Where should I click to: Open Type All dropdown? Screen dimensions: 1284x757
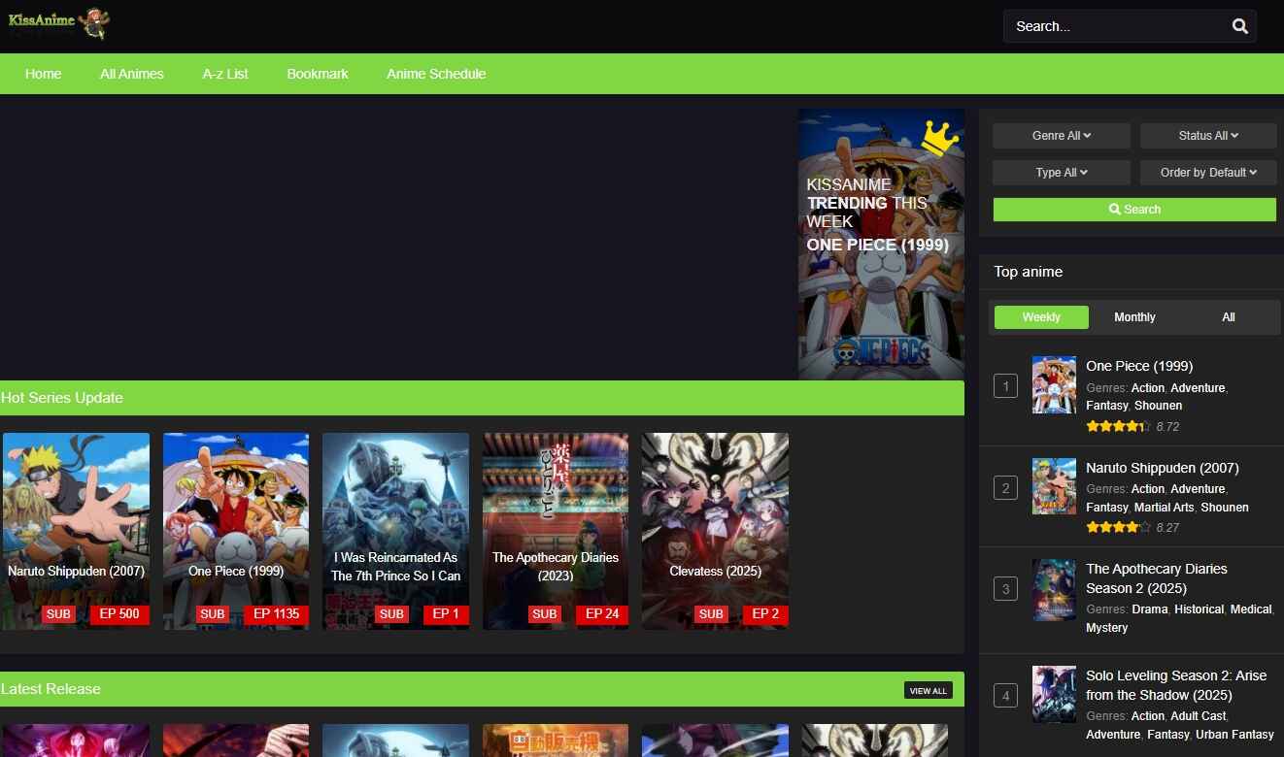1062,173
